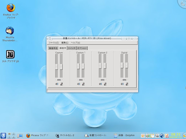
Task: Click the warning triangle tray icon
Action: (167, 136)
